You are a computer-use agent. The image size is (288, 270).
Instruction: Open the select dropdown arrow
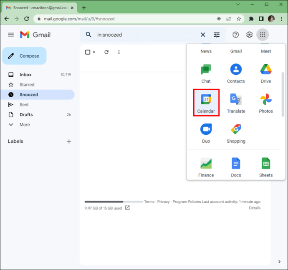(94, 52)
